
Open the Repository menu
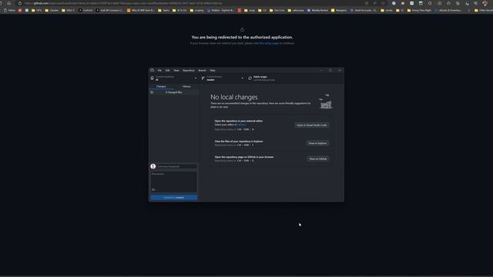point(189,70)
